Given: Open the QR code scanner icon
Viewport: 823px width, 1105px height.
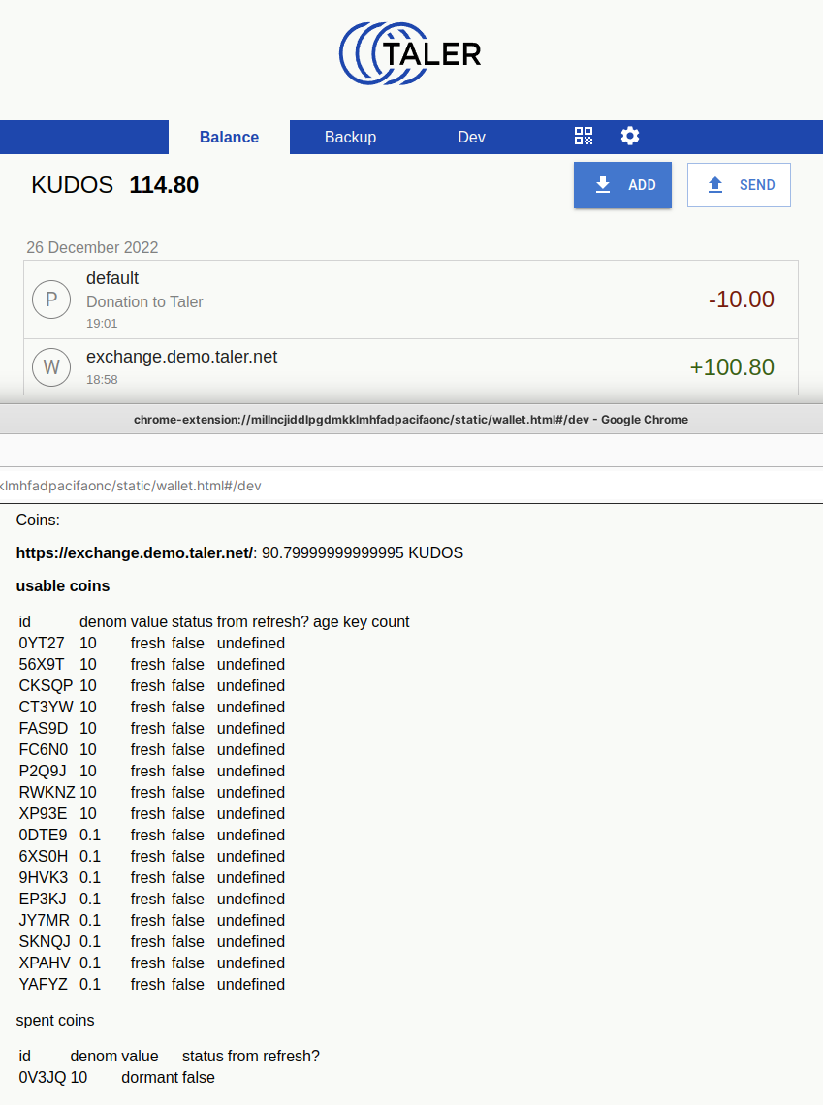Looking at the screenshot, I should coord(584,136).
